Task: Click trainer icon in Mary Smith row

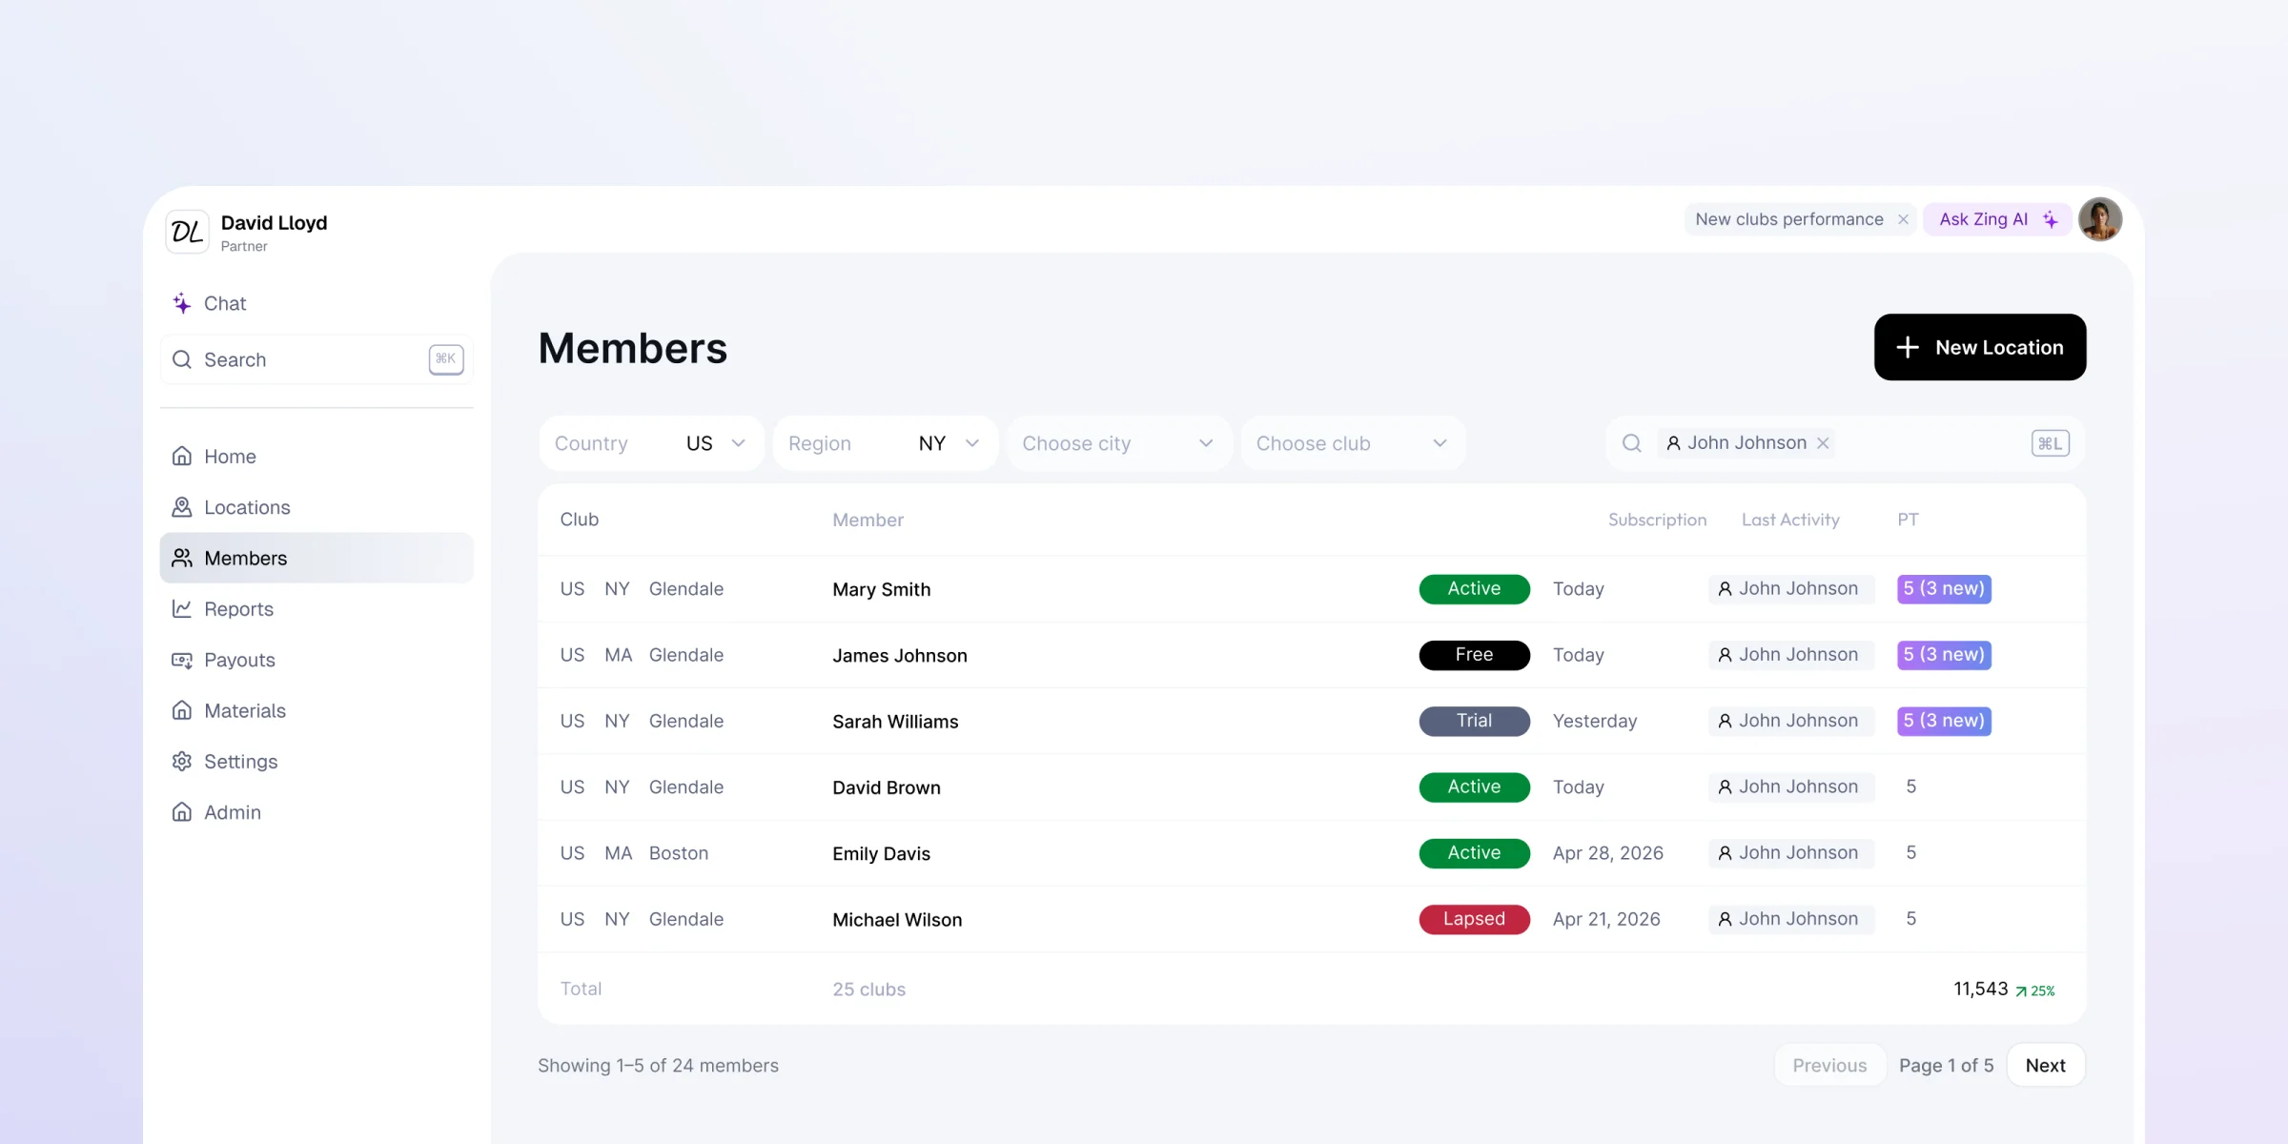Action: (x=1725, y=589)
